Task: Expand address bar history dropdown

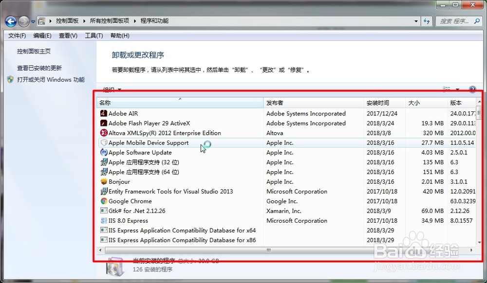Action: pyautogui.click(x=416, y=21)
